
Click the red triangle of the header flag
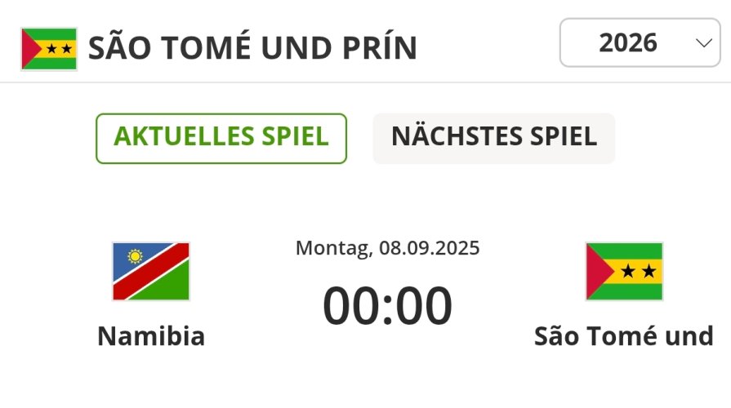30,49
